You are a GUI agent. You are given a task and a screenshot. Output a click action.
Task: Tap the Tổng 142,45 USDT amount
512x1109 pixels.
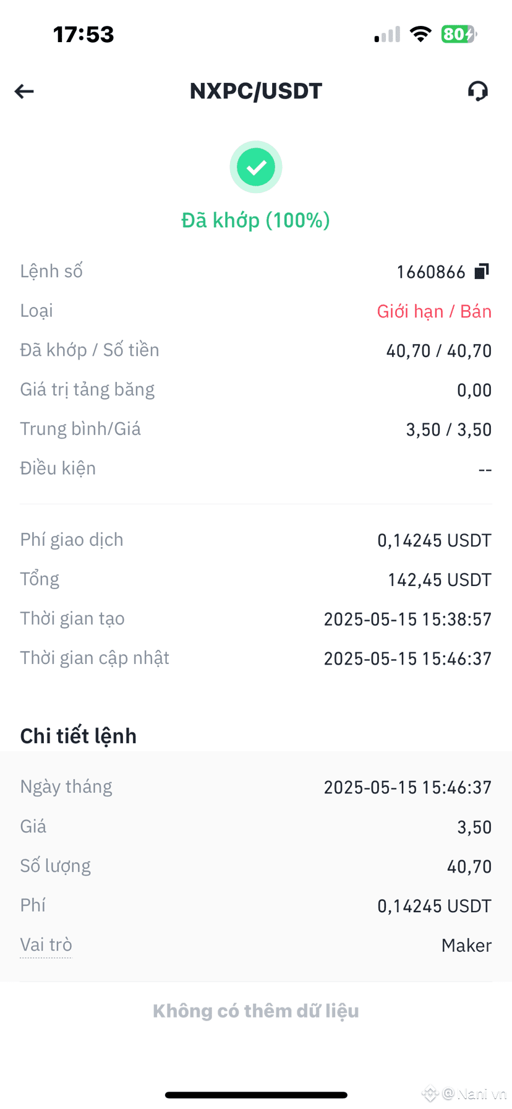440,580
